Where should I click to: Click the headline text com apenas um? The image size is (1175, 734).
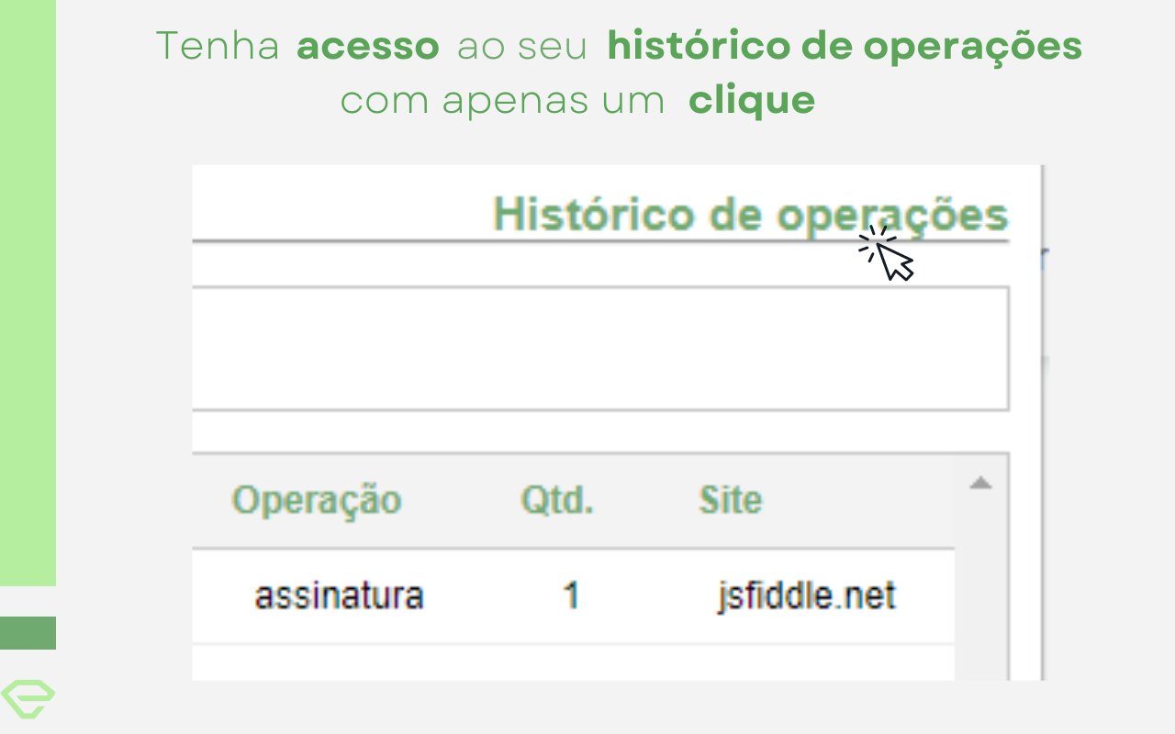click(502, 100)
